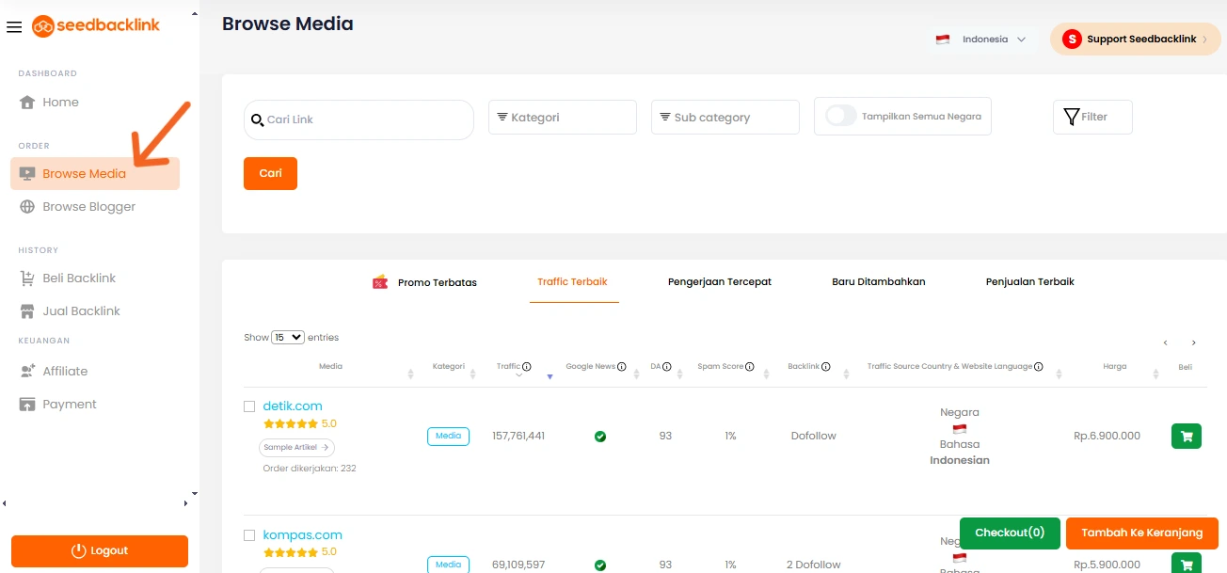Open the Kategori dropdown
This screenshot has height=573, width=1227.
[x=562, y=118]
